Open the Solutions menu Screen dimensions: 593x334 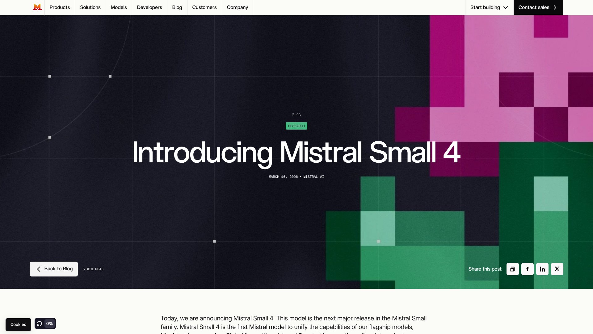90,7
